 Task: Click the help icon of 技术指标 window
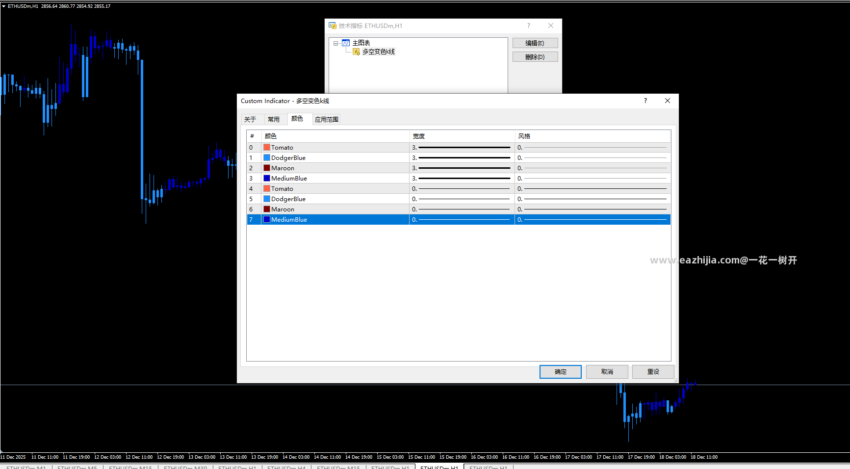(x=529, y=26)
